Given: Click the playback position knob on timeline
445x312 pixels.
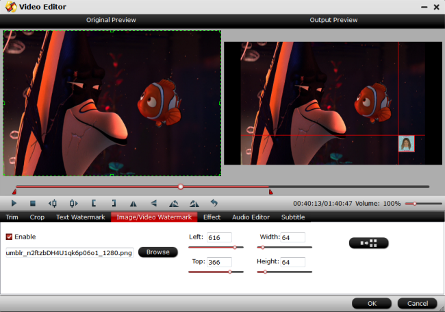Looking at the screenshot, I should 181,187.
